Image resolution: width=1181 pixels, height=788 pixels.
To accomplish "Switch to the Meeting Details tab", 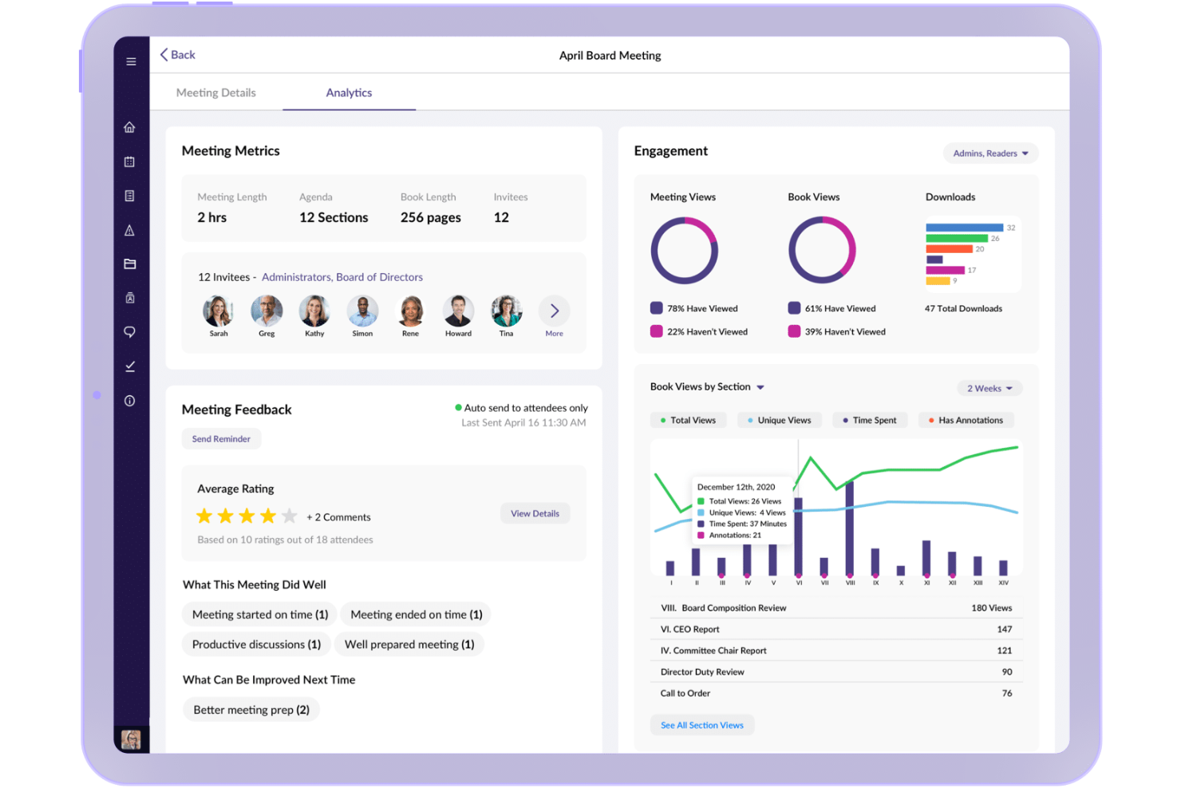I will click(215, 93).
